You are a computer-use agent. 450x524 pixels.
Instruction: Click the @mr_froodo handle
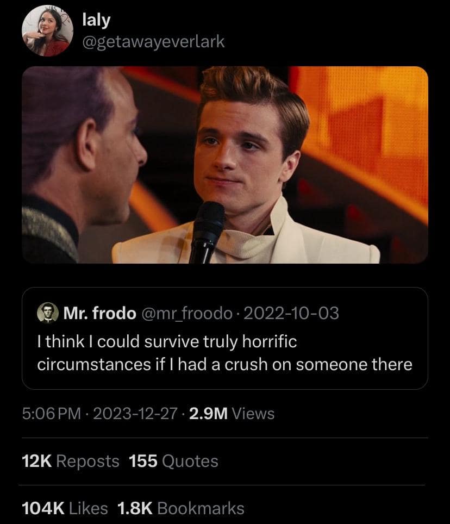click(x=187, y=313)
